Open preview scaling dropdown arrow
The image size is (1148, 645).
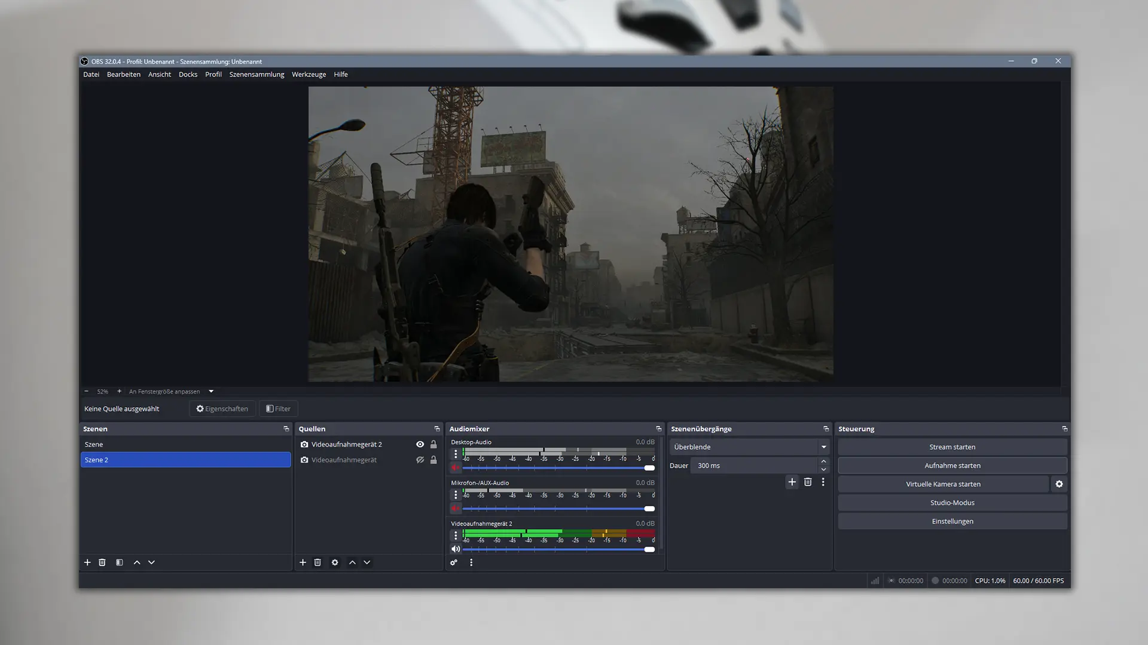(x=211, y=391)
